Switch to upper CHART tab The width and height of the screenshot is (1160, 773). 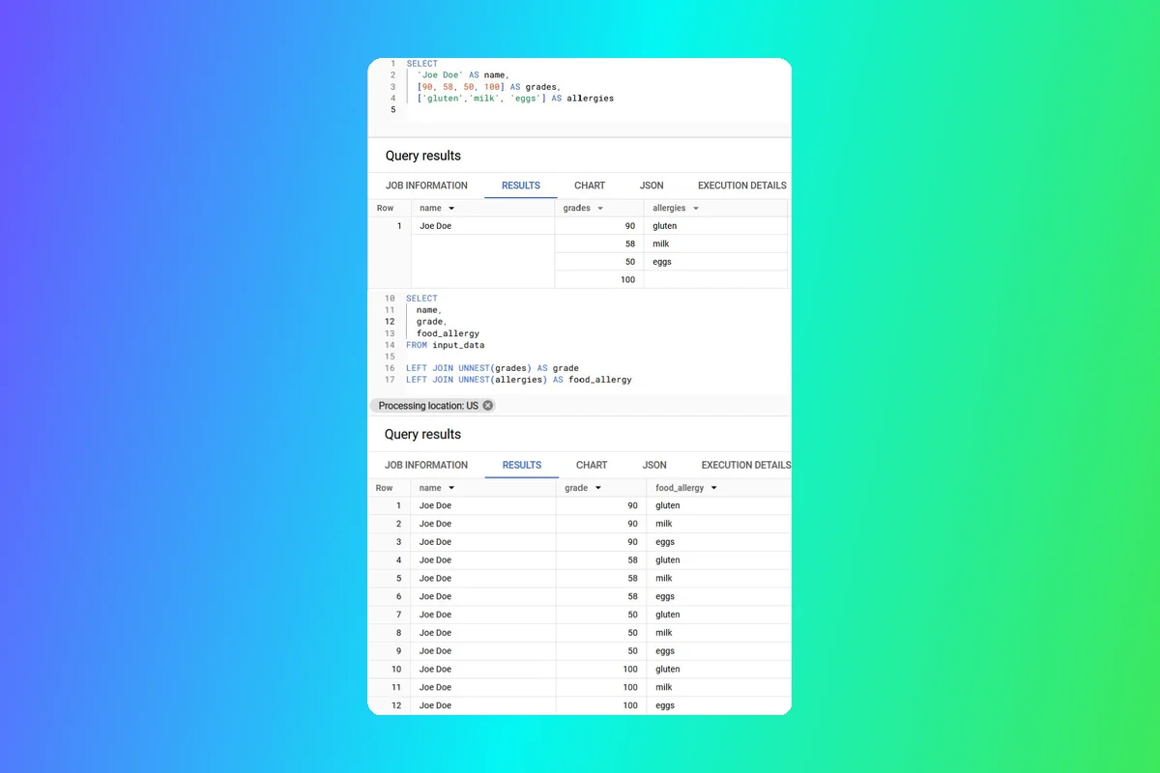point(590,186)
